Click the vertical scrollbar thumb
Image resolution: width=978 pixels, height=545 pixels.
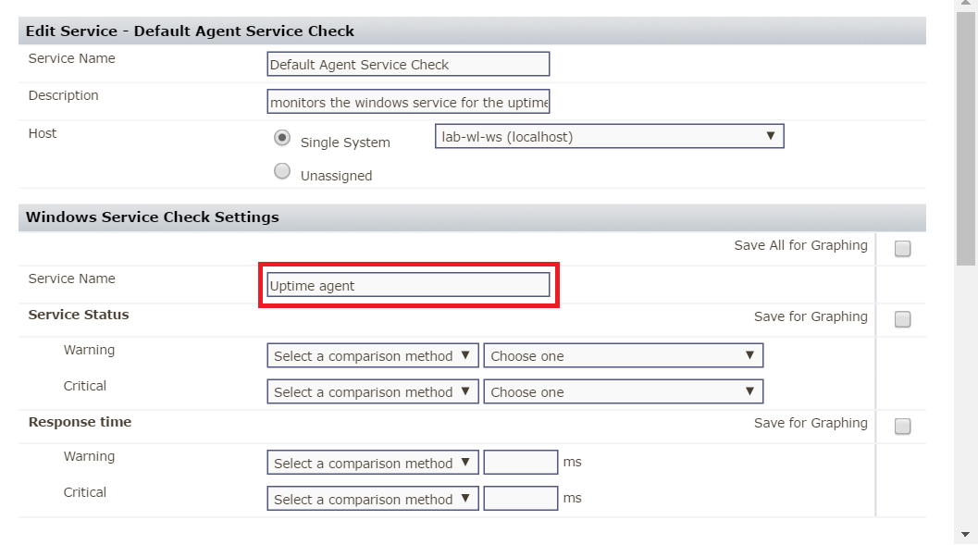965,139
